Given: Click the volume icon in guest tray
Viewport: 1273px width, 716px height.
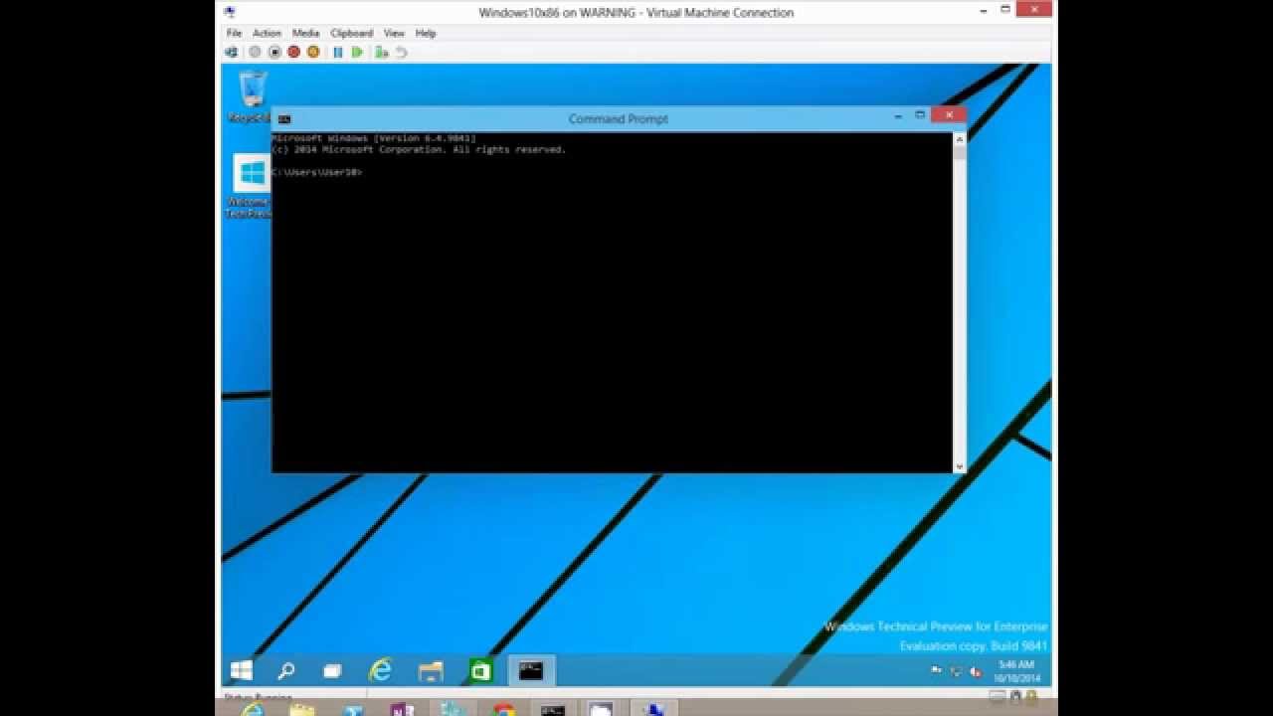Looking at the screenshot, I should point(975,671).
